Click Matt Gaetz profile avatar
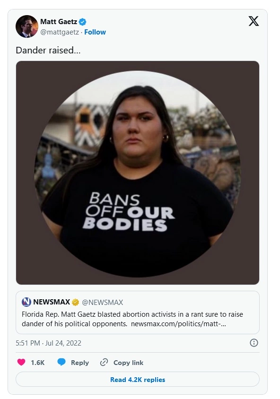Image resolution: width=280 pixels, height=399 pixels. coord(27,26)
